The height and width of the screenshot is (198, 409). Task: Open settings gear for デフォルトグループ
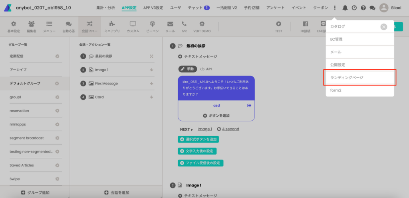click(x=57, y=84)
